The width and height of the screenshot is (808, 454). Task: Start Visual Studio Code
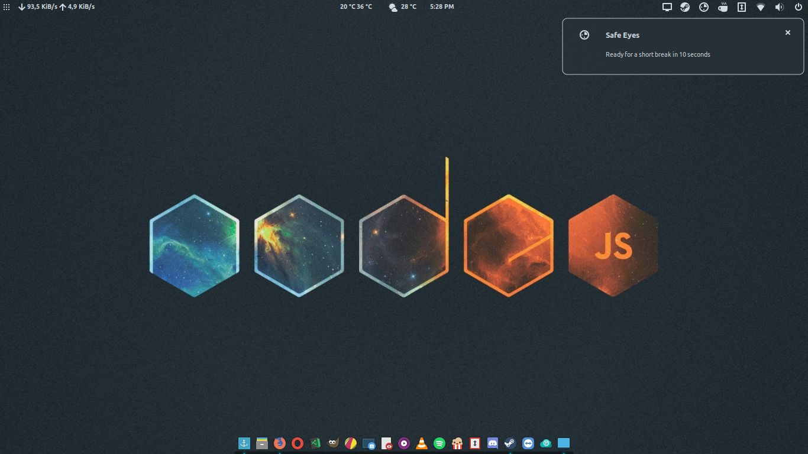coord(314,443)
